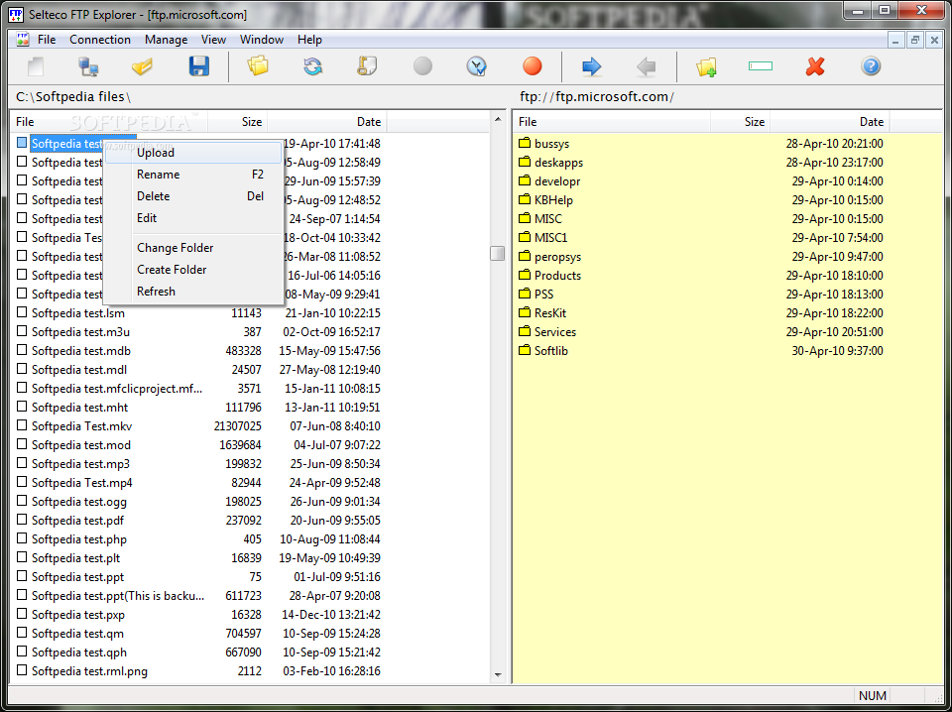
Task: Sort local pane by Date column header
Action: [327, 121]
